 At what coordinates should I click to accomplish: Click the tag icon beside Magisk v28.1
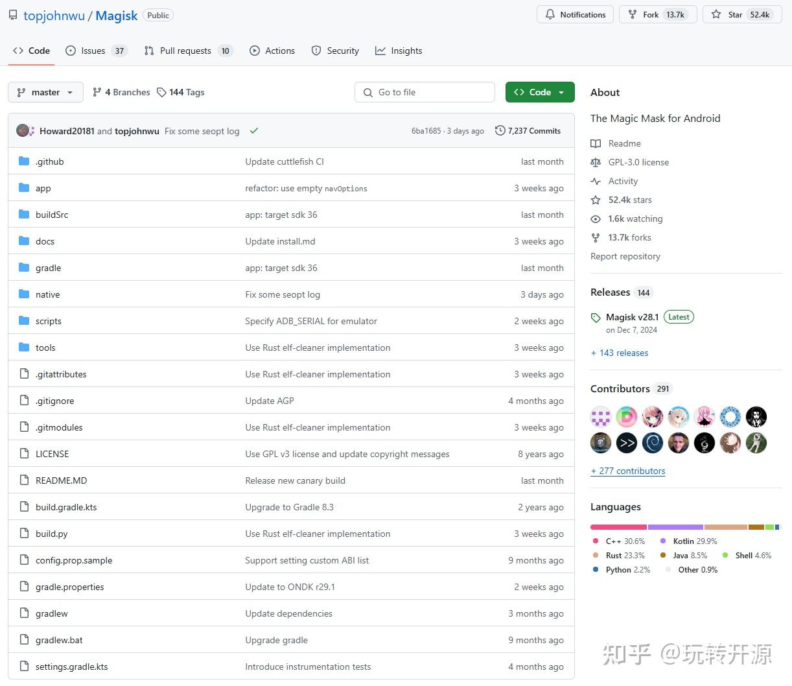point(596,318)
